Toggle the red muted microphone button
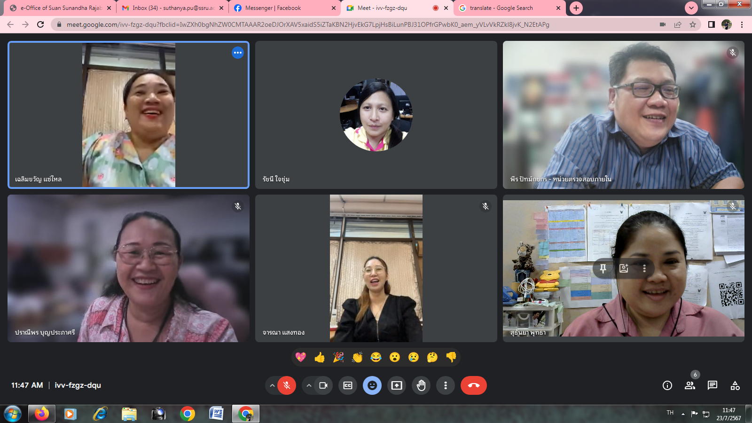The height and width of the screenshot is (423, 752). point(287,385)
